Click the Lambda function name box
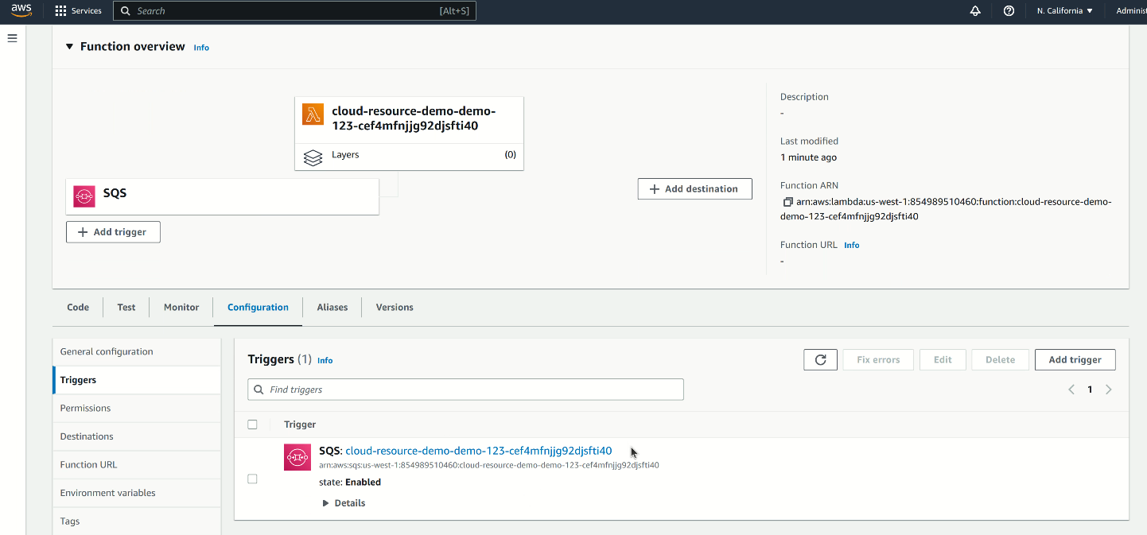Viewport: 1147px width, 535px height. [x=409, y=119]
